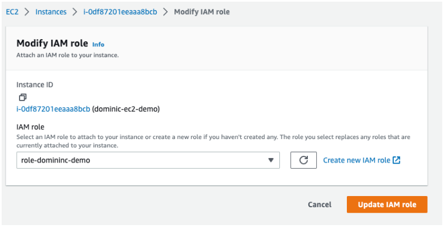This screenshot has width=445, height=229.
Task: Open the Info link next to the heading
Action: pos(98,44)
